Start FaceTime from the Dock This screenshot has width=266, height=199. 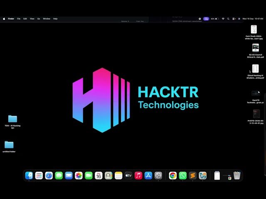(89, 175)
